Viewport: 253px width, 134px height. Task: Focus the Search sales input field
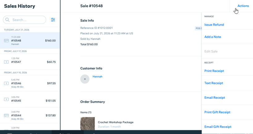pyautogui.click(x=24, y=20)
